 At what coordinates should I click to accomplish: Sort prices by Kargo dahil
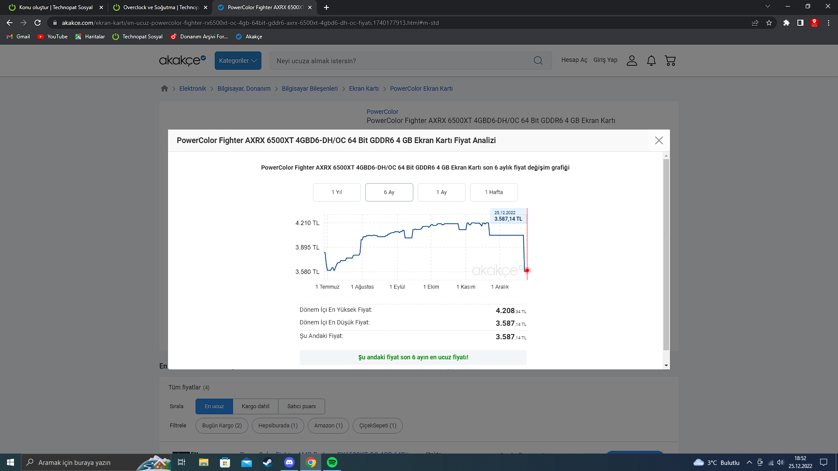[x=255, y=406]
